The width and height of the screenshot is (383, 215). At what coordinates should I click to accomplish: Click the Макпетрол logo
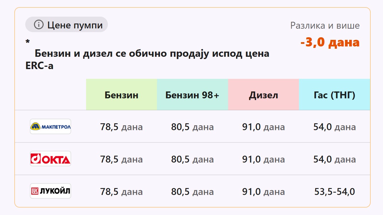(50, 126)
